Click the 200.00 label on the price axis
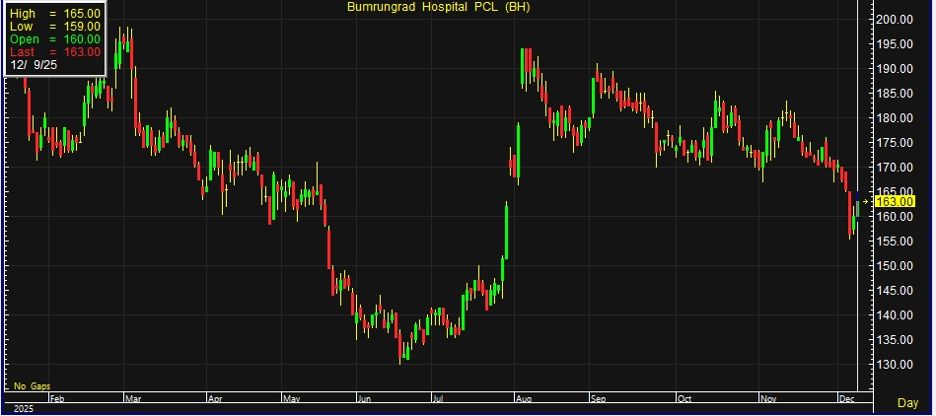The width and height of the screenshot is (936, 416). 894,20
